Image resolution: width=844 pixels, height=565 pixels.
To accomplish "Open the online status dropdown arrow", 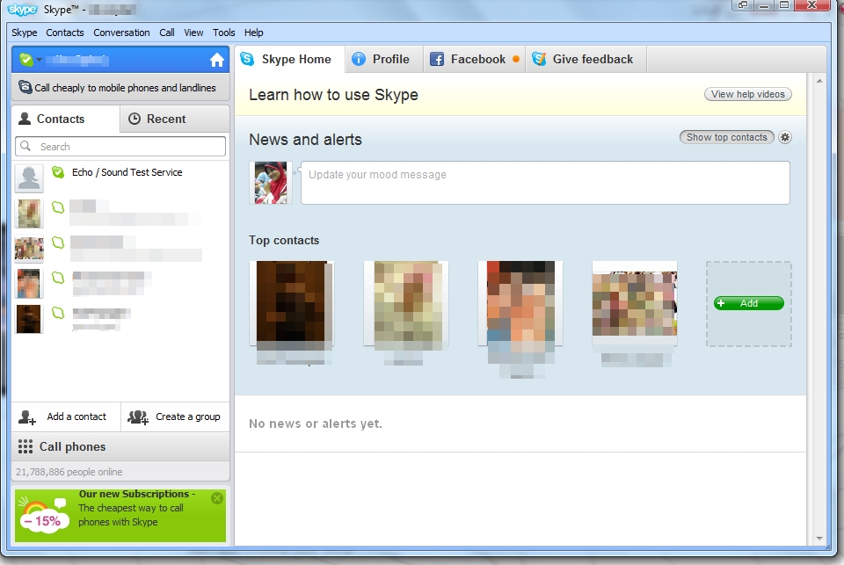I will [x=40, y=60].
